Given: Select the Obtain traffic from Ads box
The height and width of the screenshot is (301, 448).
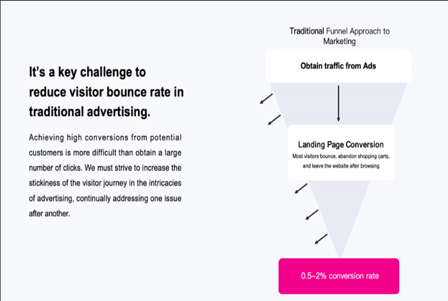Looking at the screenshot, I should [x=338, y=65].
